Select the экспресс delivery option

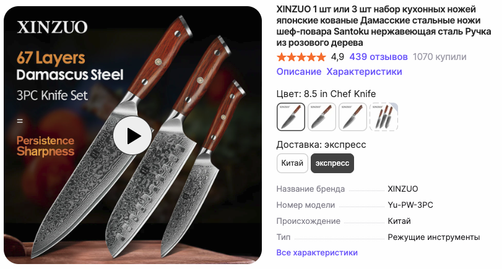coord(332,163)
